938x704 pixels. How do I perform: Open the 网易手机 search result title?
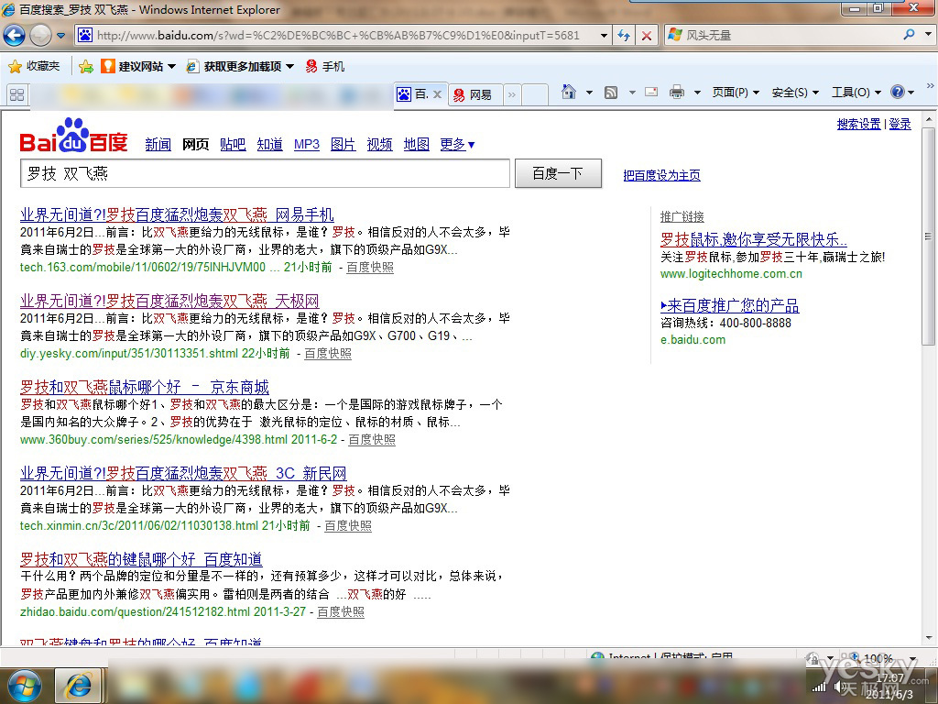(x=177, y=214)
